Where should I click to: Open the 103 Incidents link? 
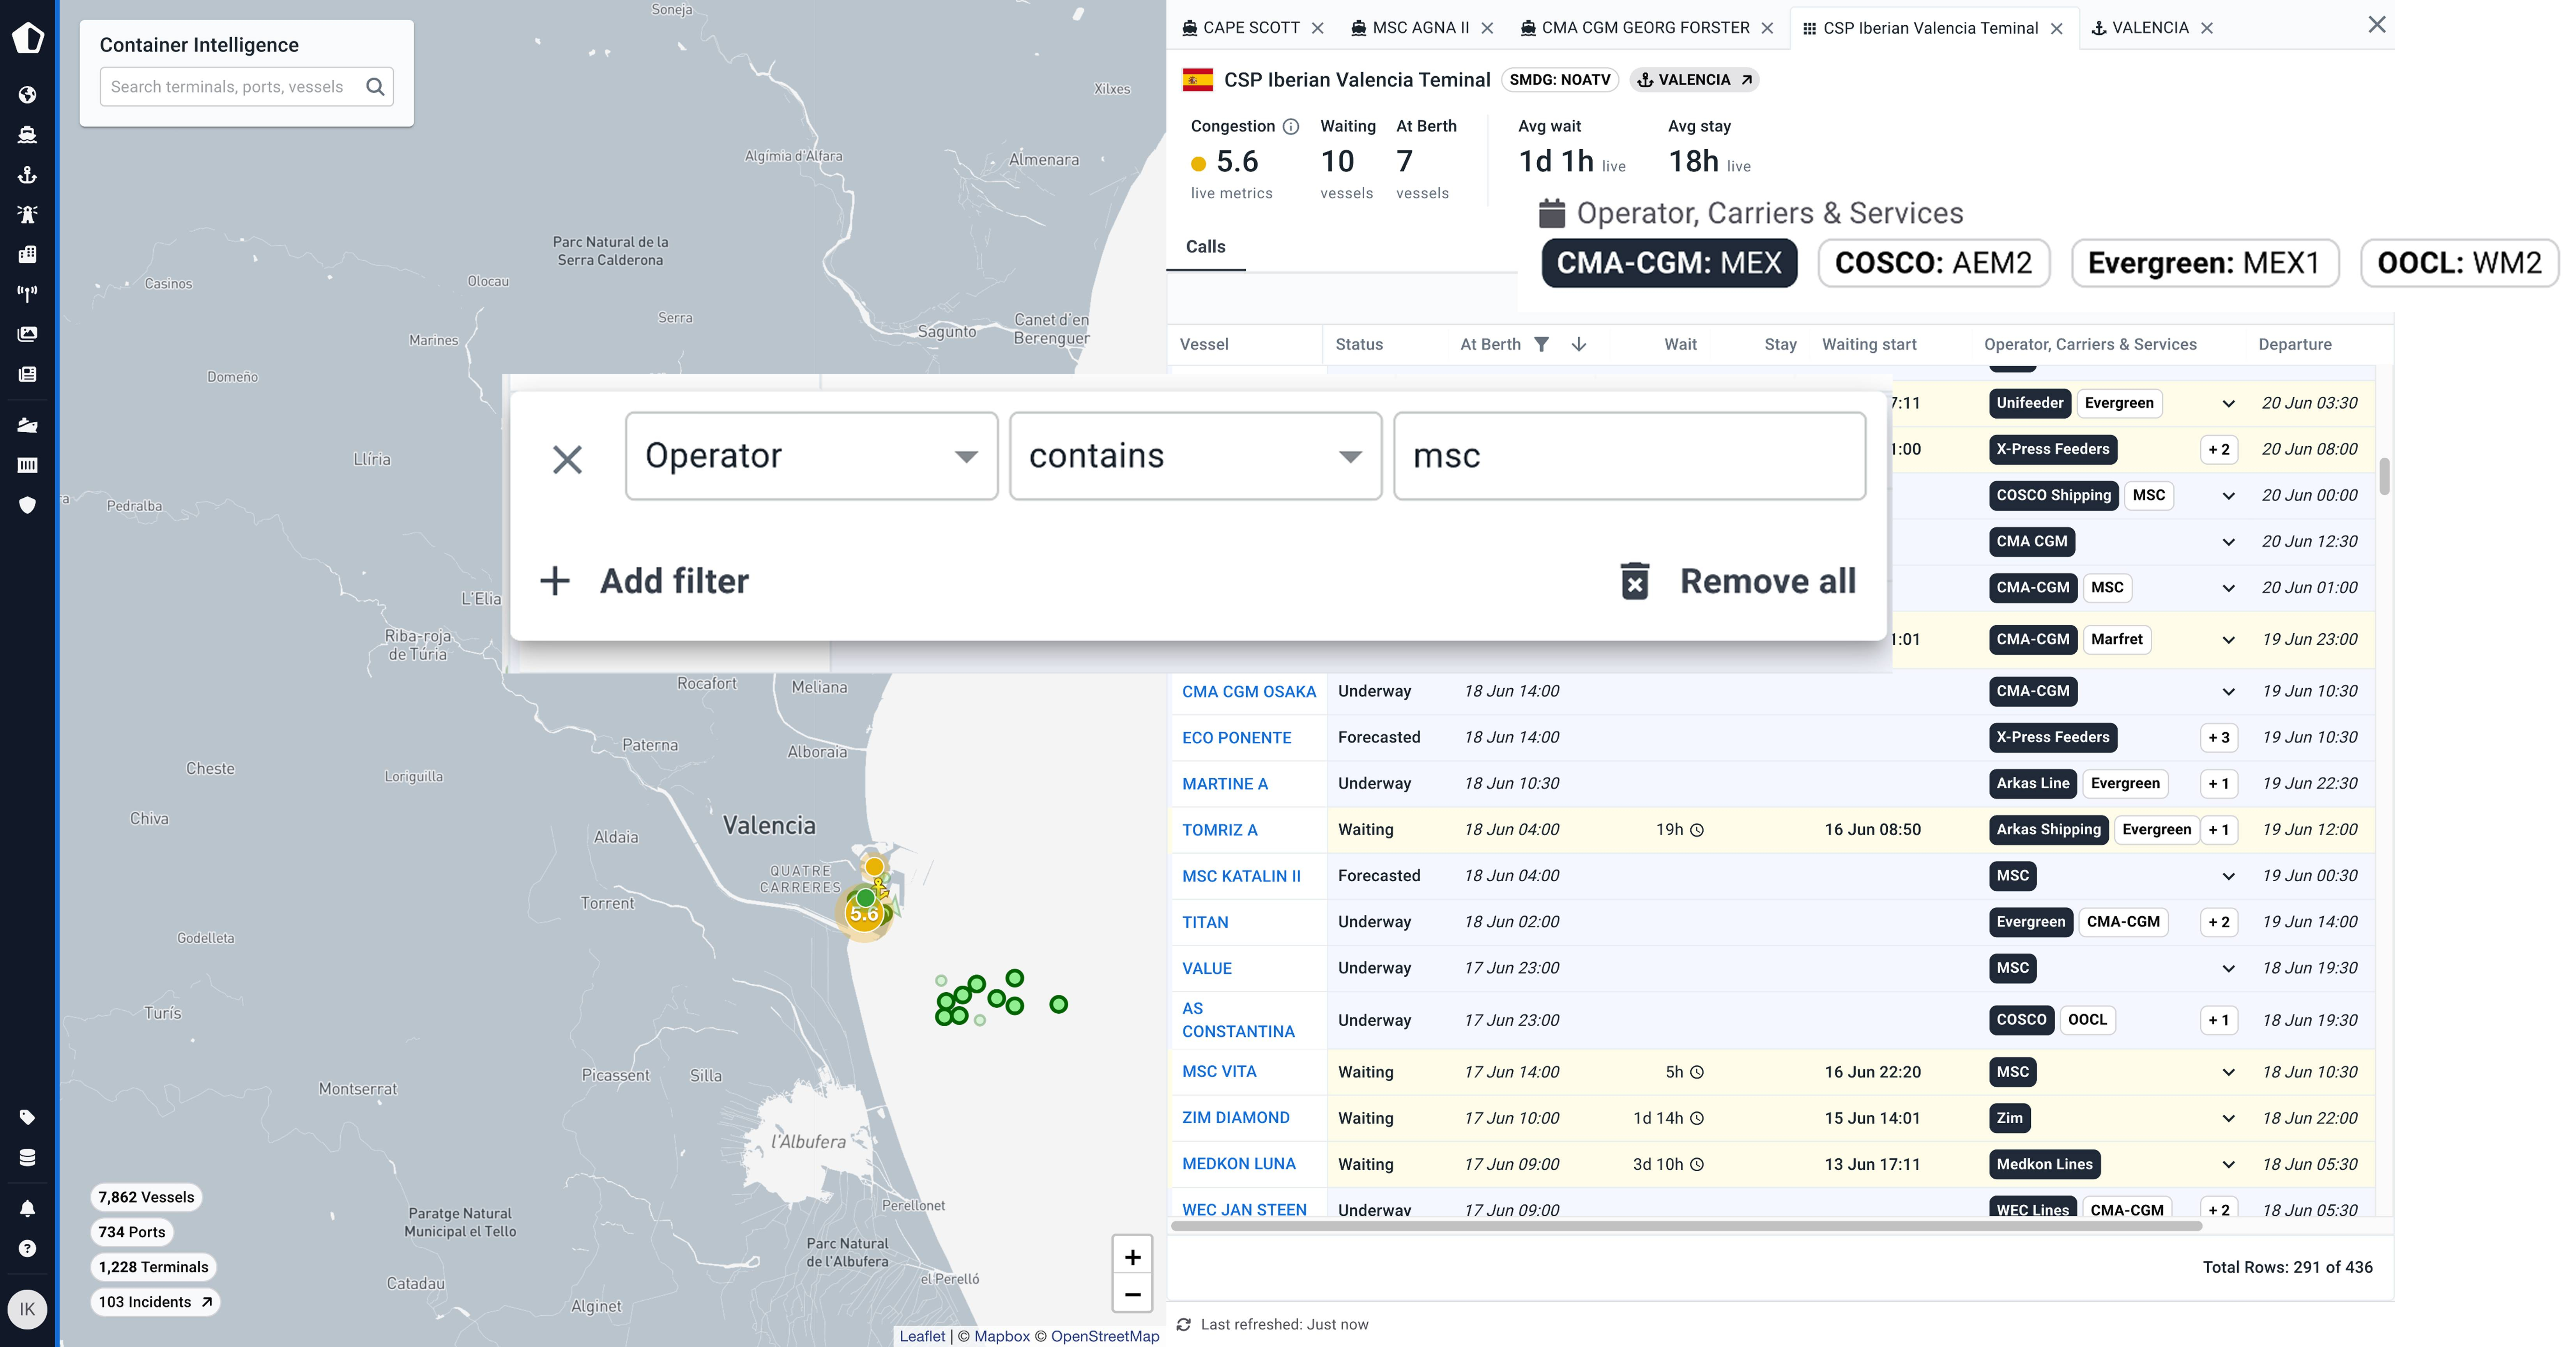pyautogui.click(x=155, y=1302)
